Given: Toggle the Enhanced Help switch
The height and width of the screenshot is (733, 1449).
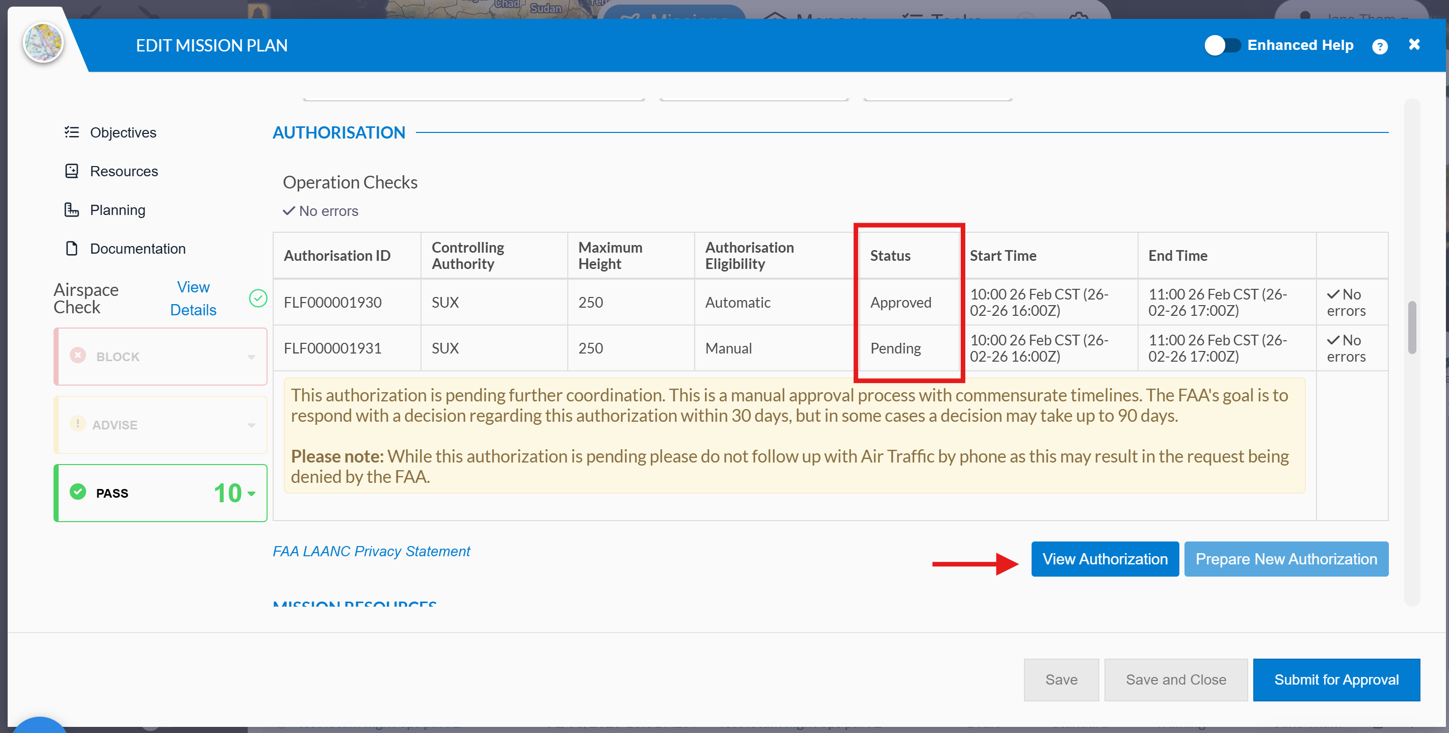Looking at the screenshot, I should pos(1222,45).
